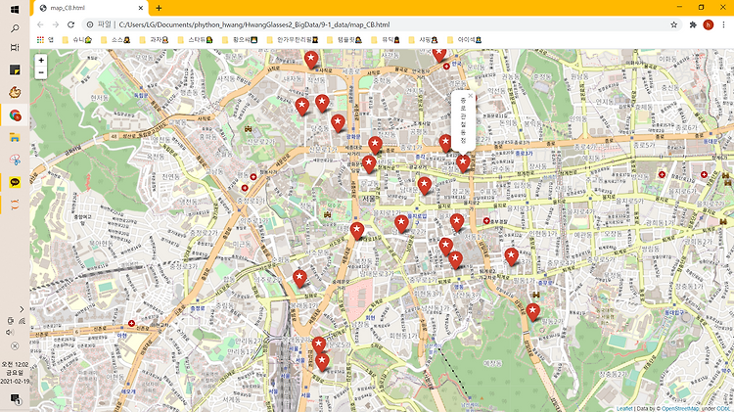The image size is (734, 412).
Task: Open KakaoTalk from the taskbar
Action: point(15,182)
